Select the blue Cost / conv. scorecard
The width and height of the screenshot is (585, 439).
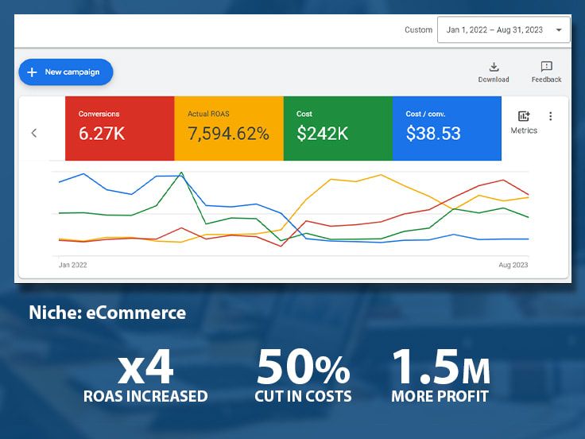tap(447, 128)
